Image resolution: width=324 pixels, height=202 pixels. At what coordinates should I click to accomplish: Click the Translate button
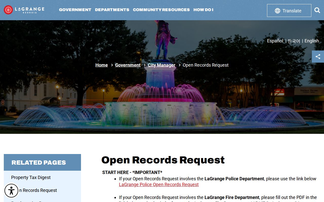[289, 11]
